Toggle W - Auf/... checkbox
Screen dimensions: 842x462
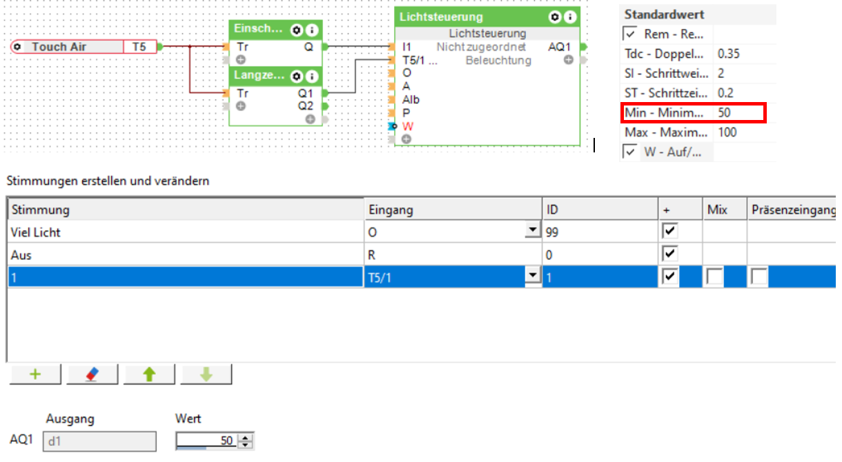click(x=629, y=152)
